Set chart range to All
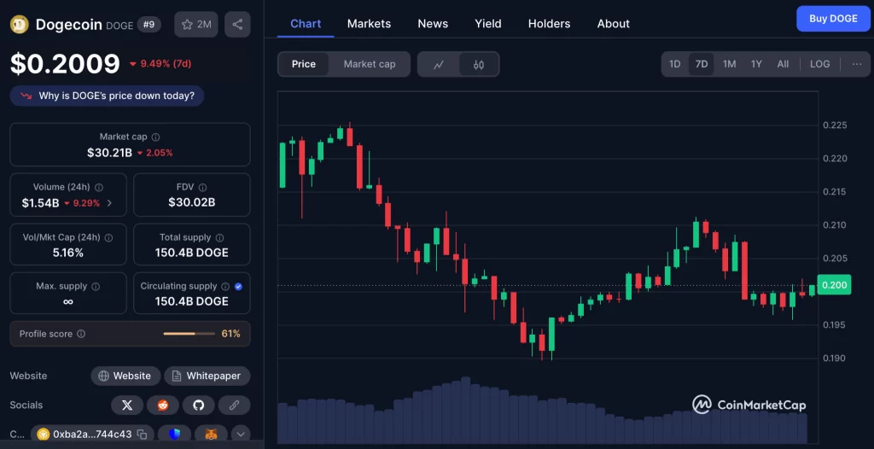This screenshot has width=874, height=449. pos(783,64)
